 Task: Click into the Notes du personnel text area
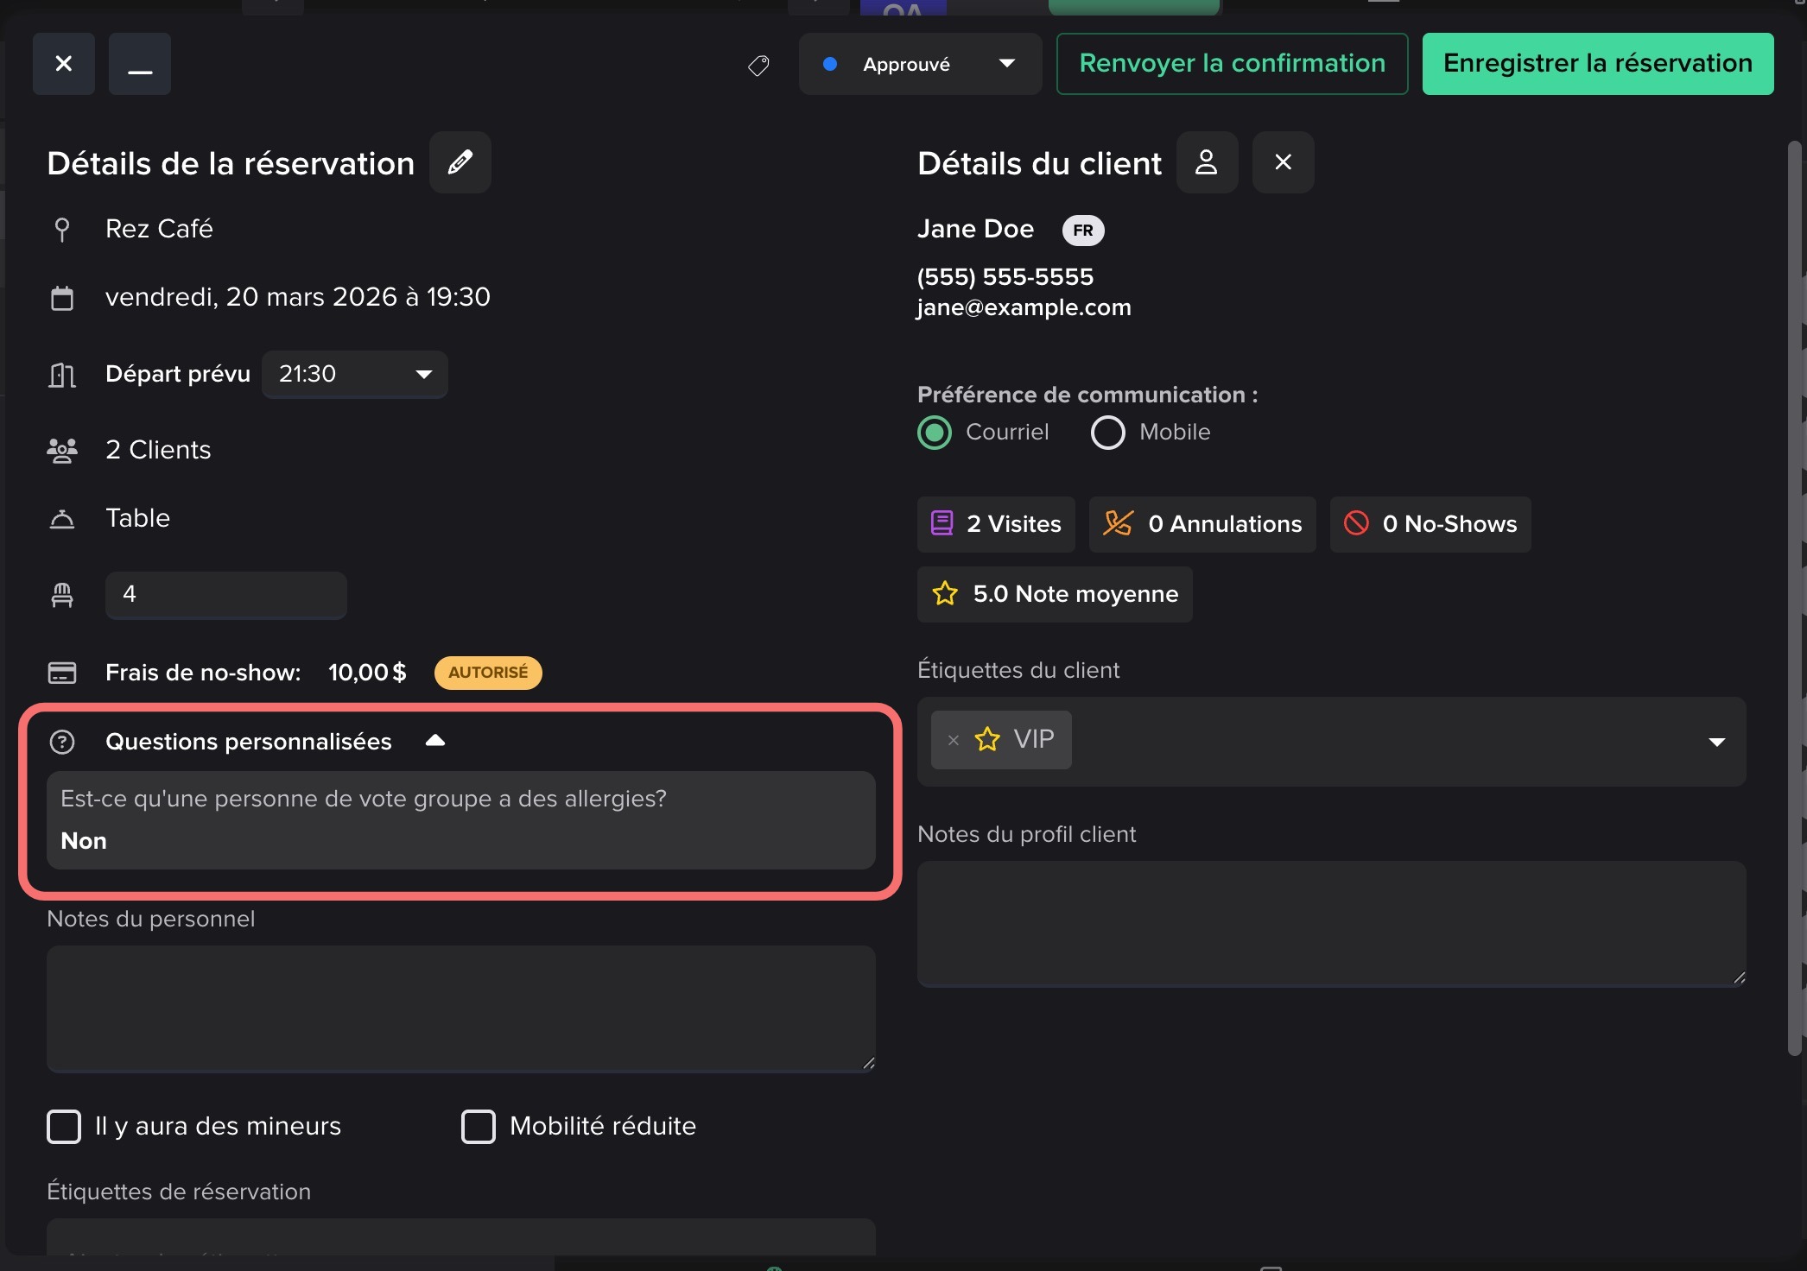460,1008
